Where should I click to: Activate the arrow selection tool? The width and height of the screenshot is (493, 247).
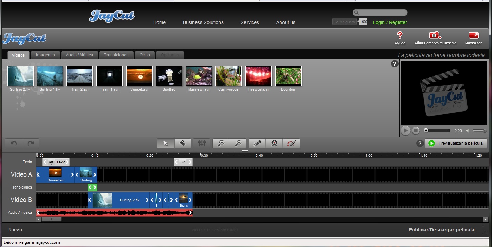coord(166,143)
